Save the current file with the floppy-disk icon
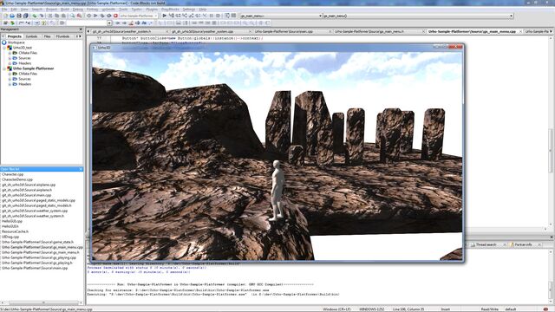 (x=19, y=16)
